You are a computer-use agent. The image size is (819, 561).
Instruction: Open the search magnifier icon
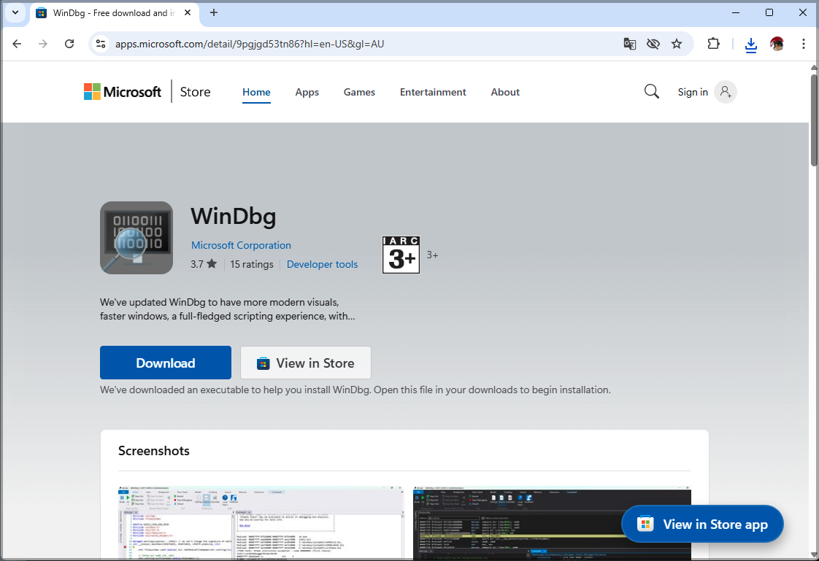[651, 91]
